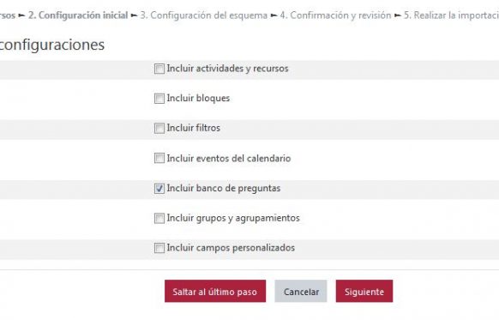Check Incluir grupos y agrupamientos box
This screenshot has height=320, width=499.
(159, 219)
